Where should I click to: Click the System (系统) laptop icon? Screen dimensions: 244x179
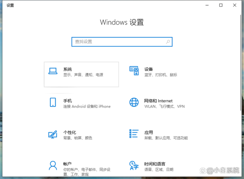pos(53,71)
